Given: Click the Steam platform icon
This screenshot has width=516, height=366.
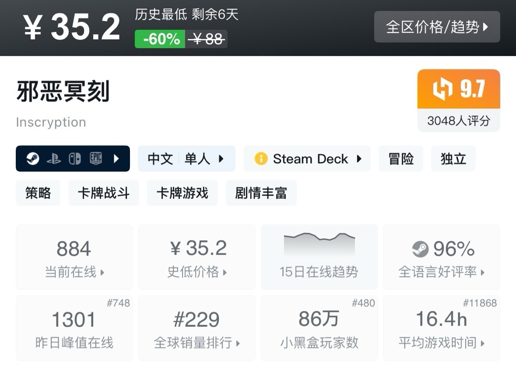Looking at the screenshot, I should click(x=32, y=159).
